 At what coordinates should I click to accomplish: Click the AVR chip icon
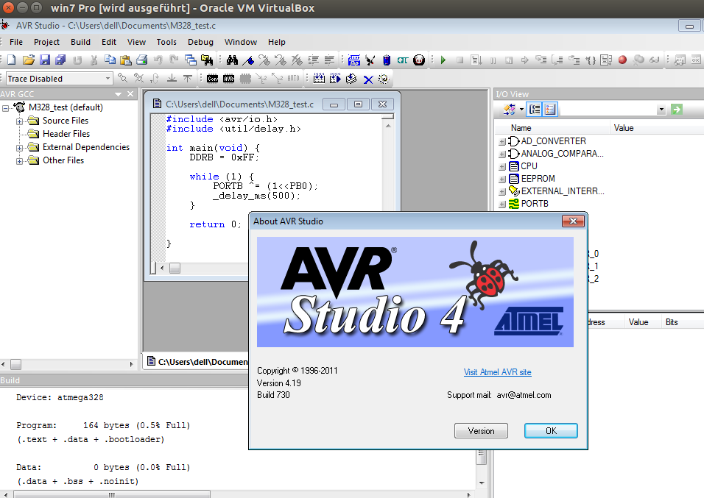tap(229, 79)
